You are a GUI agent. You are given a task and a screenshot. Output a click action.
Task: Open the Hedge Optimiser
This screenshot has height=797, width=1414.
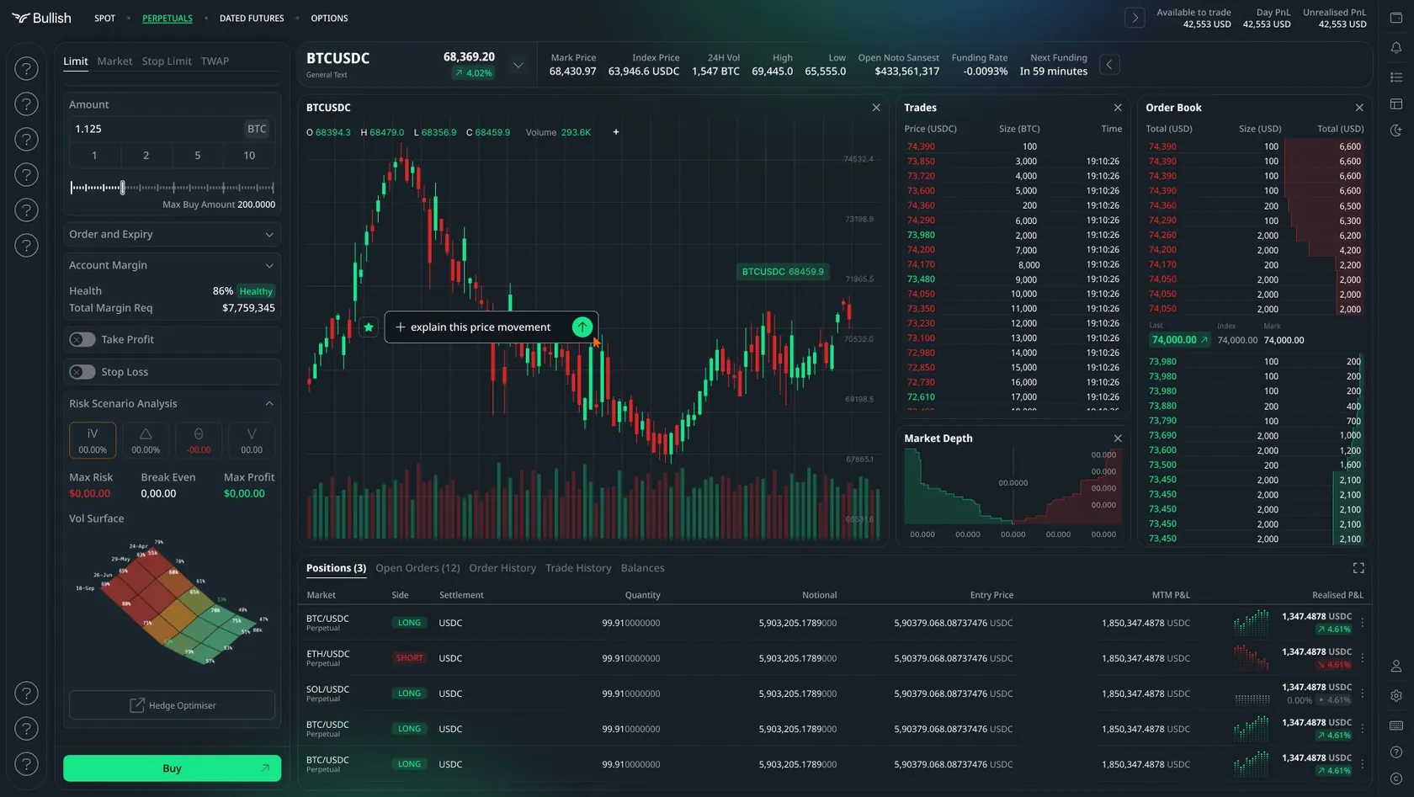(172, 705)
